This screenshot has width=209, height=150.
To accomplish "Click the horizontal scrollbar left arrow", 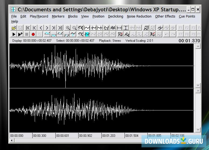I will 12,140.
